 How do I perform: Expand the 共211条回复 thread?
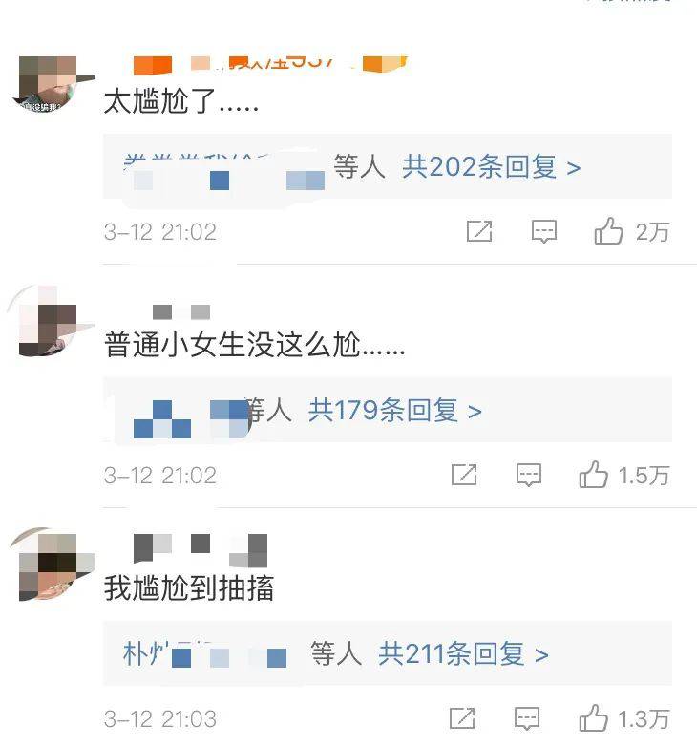[463, 653]
